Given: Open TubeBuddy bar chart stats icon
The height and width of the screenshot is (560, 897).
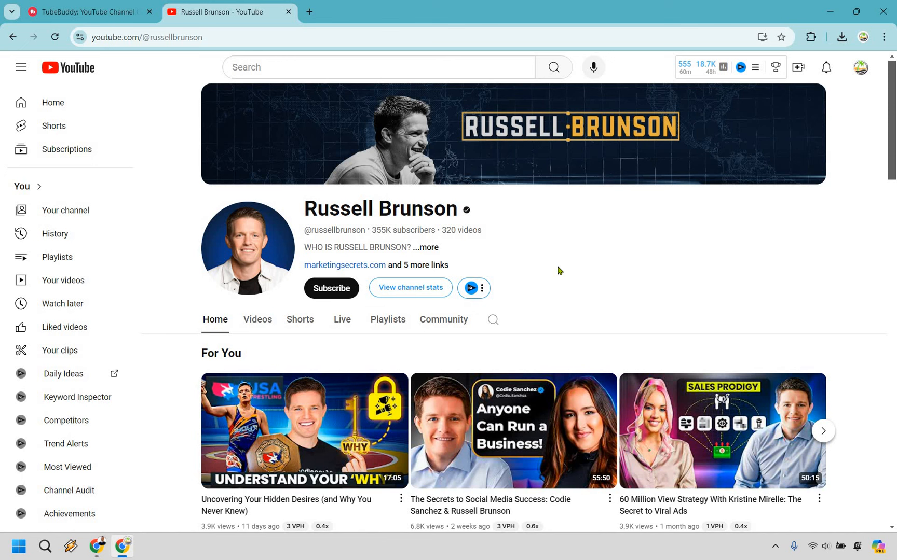Looking at the screenshot, I should [x=723, y=67].
